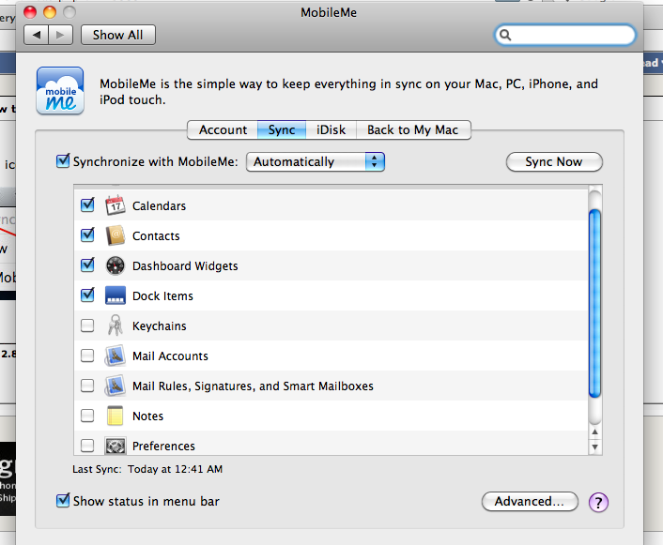Switch to Back to My Mac tab

tap(413, 129)
